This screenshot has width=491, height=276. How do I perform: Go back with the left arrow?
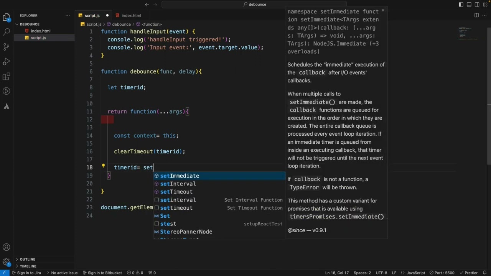[147, 5]
